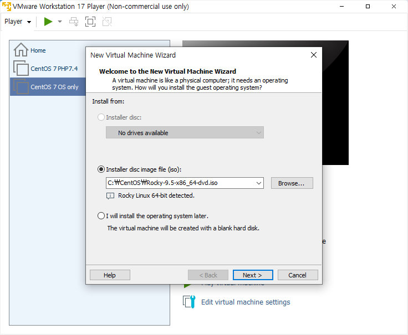
Task: Click the CentOS 7 PHP7.4 VM icon
Action: pos(21,68)
